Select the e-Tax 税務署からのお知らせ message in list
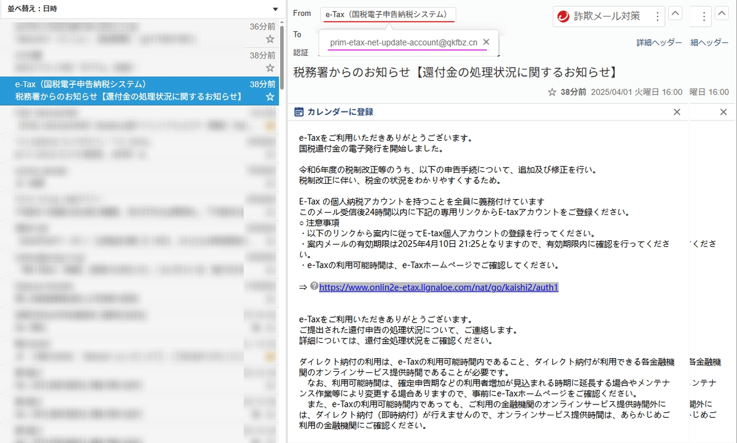The image size is (737, 443). [x=140, y=90]
